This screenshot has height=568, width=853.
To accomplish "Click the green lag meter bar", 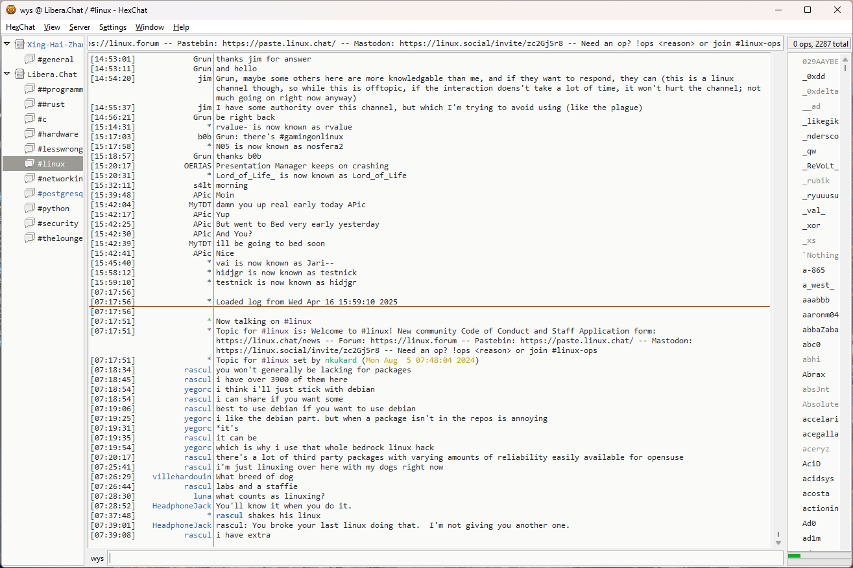I will [x=794, y=556].
